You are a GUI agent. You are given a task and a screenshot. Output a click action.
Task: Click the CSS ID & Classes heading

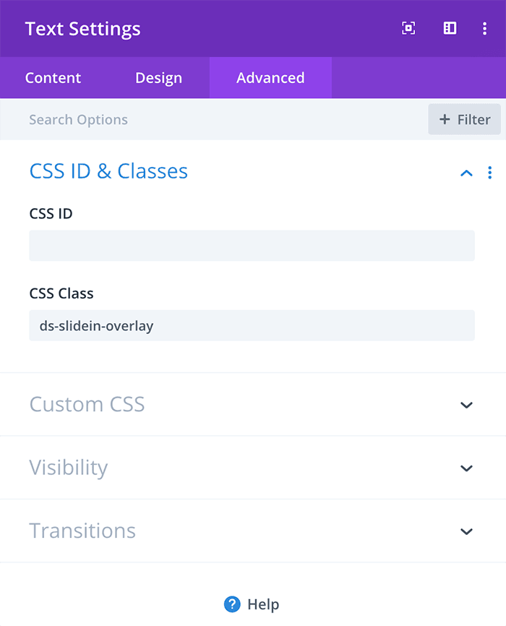[108, 171]
